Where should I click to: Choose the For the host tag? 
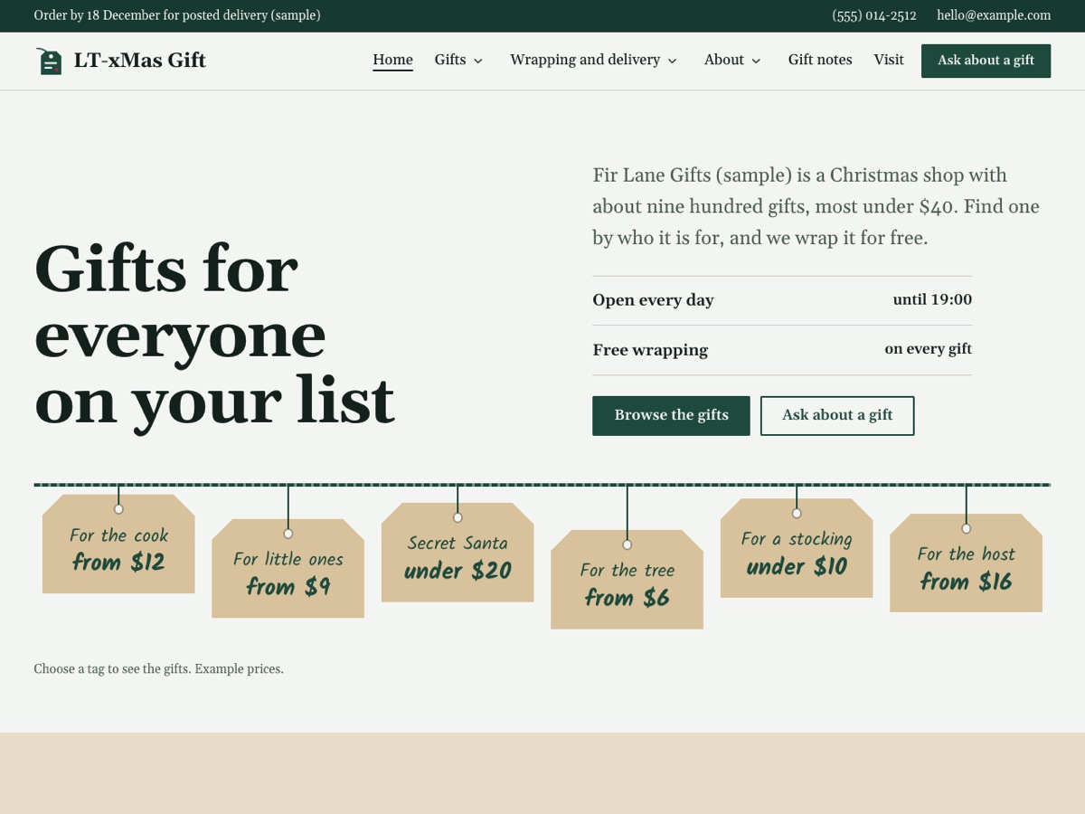tap(966, 563)
